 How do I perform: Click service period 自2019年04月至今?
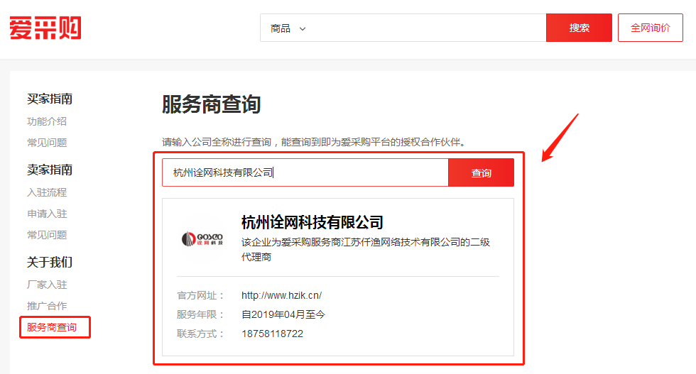pos(283,314)
